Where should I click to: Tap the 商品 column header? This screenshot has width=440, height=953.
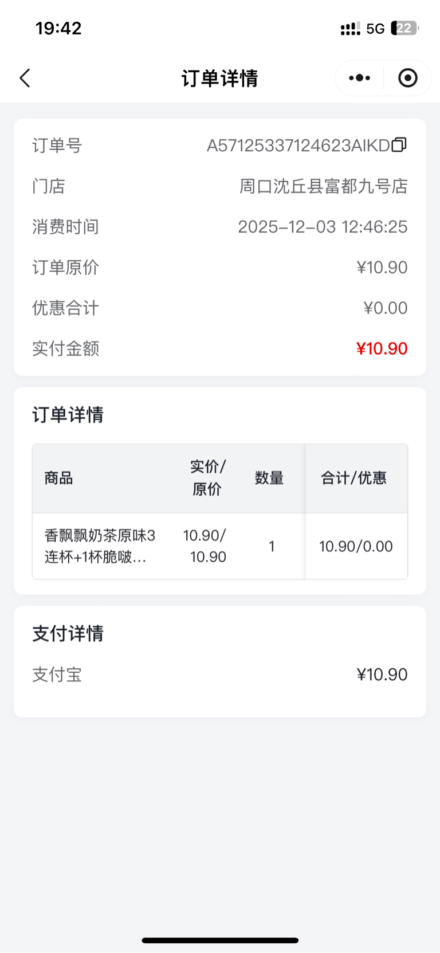pos(59,478)
